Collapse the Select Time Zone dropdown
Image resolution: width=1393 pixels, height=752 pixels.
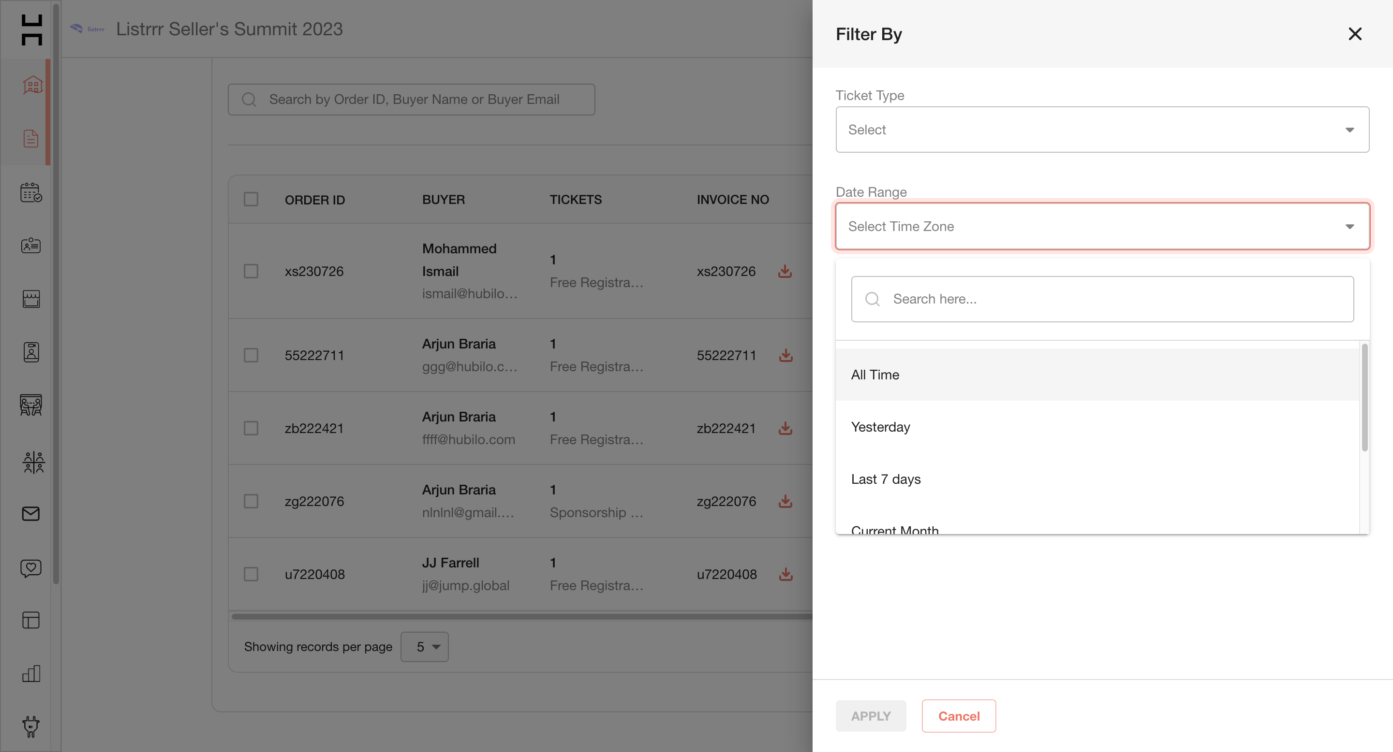click(x=1102, y=226)
